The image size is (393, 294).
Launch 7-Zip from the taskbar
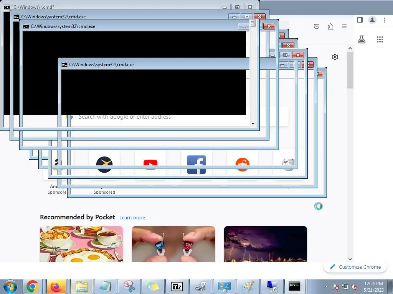[x=177, y=286]
